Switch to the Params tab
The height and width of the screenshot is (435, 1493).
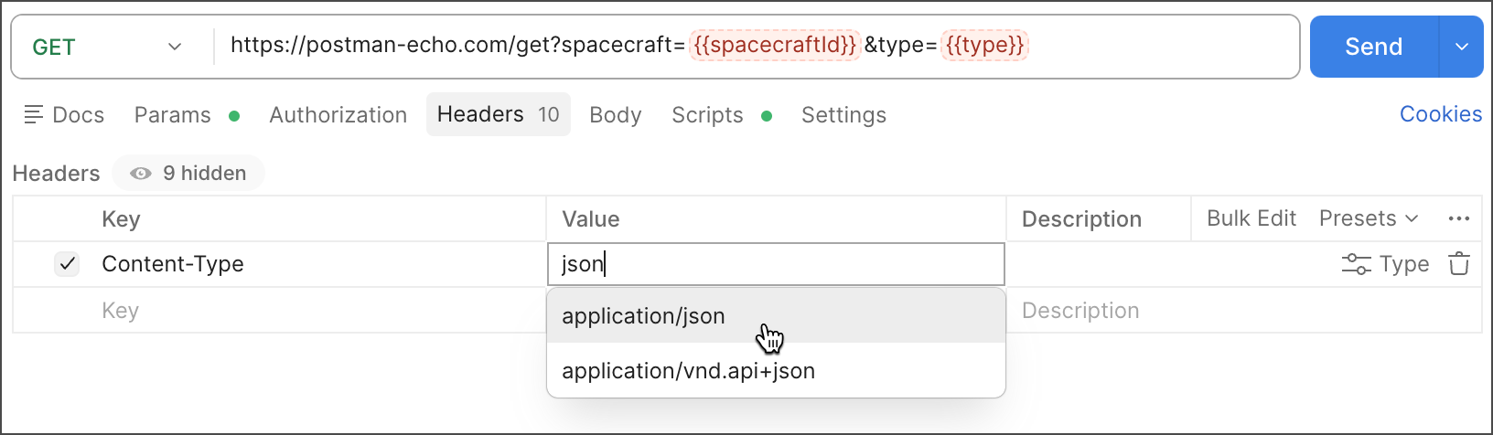[173, 115]
